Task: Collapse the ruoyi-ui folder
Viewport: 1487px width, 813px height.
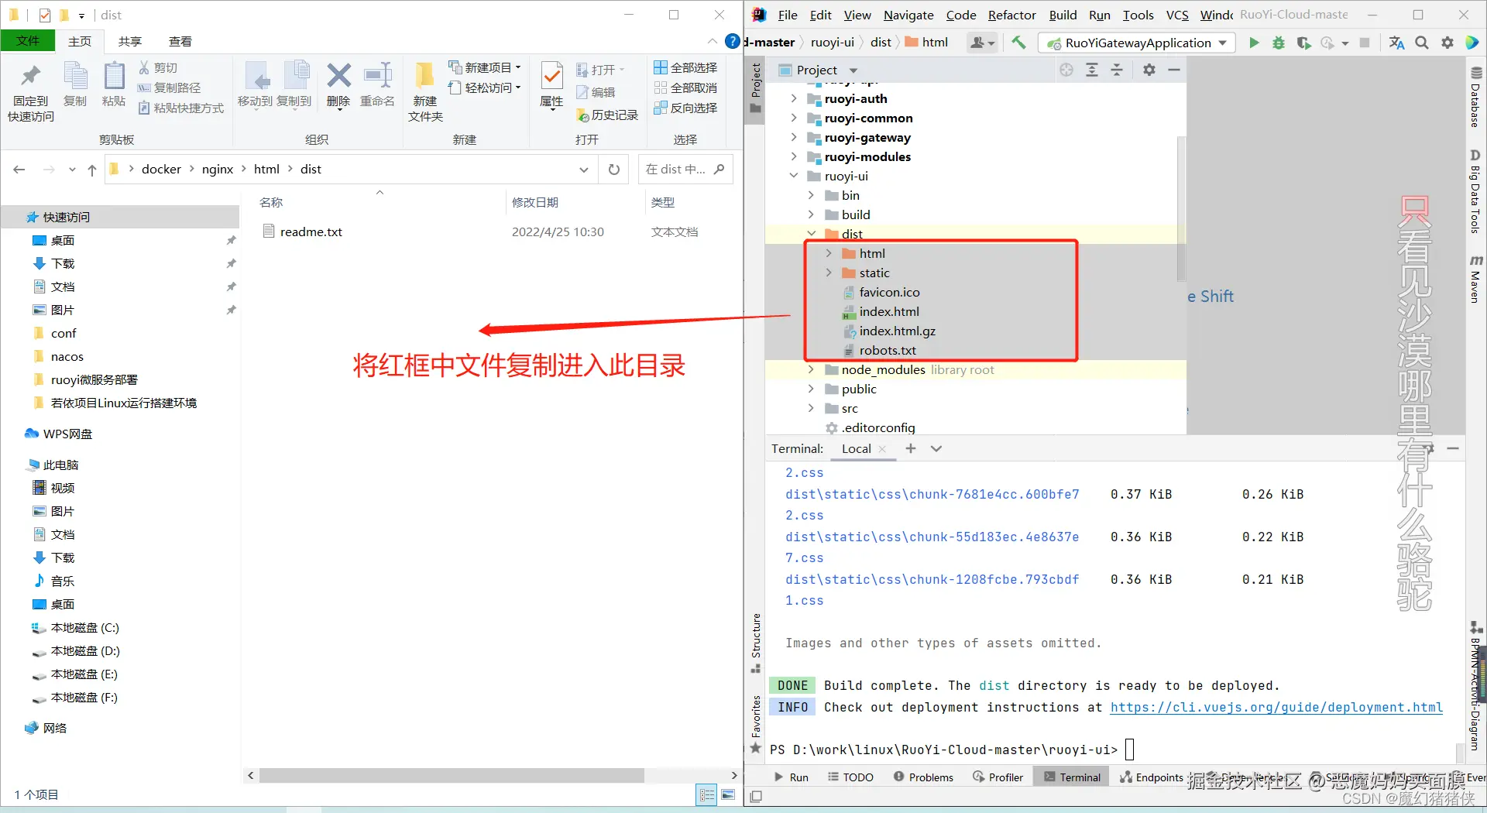Action: (794, 176)
